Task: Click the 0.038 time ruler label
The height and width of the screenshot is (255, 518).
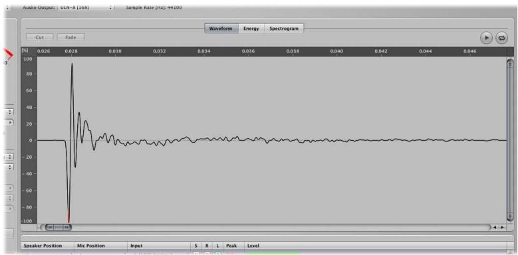Action: click(x=293, y=51)
